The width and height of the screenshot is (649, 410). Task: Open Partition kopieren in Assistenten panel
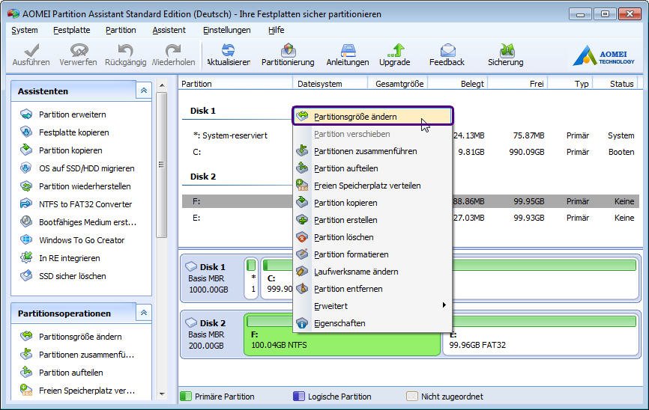coord(61,150)
